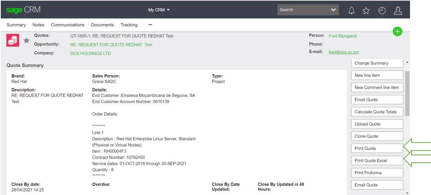Click the Sage CRM logo
The width and height of the screenshot is (431, 195).
click(23, 10)
